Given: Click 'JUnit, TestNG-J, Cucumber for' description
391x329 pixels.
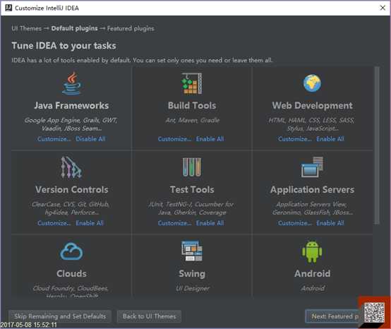Looking at the screenshot, I should [x=191, y=205].
